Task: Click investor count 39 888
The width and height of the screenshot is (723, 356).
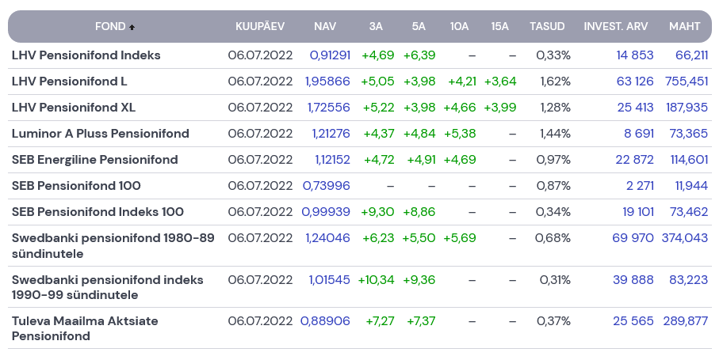Action: point(633,280)
